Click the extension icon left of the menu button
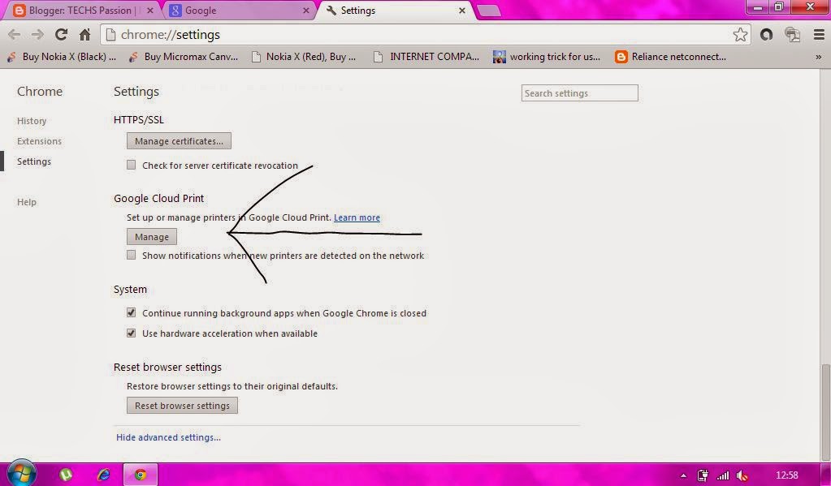The image size is (831, 486). [x=792, y=35]
